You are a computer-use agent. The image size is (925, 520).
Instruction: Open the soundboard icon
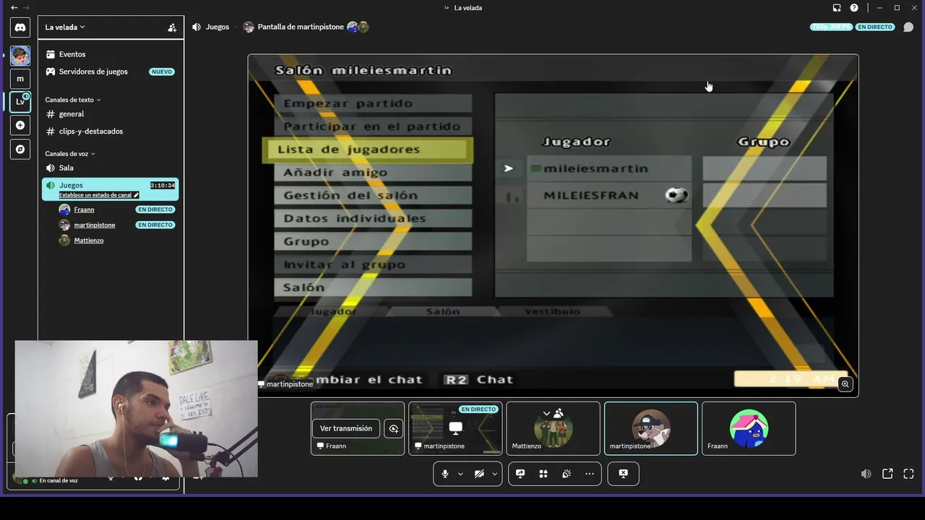567,474
